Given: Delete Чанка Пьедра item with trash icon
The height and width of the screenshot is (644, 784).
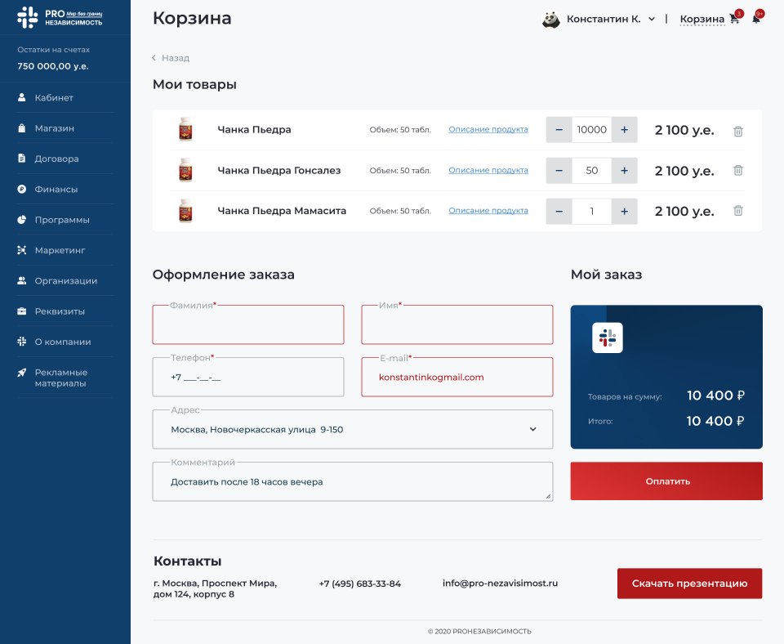Looking at the screenshot, I should click(737, 131).
